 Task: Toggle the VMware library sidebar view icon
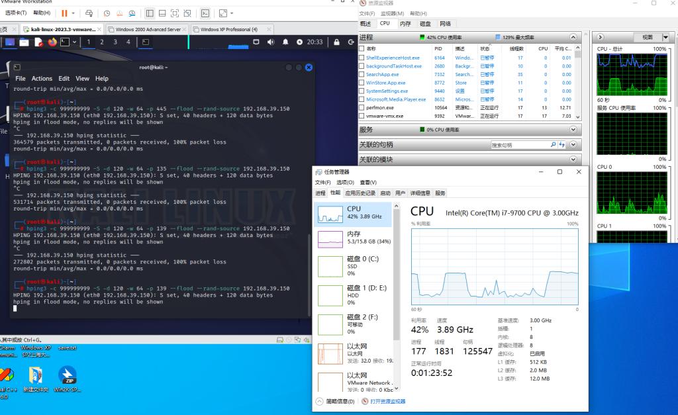pyautogui.click(x=150, y=13)
